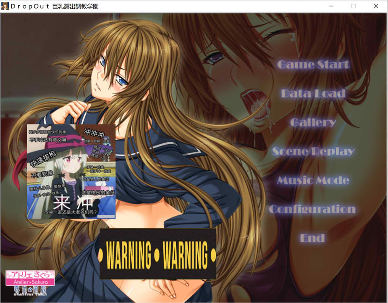This screenshot has width=388, height=303.
Task: Open the Configuration menu
Action: [312, 209]
